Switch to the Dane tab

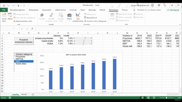tap(83, 10)
